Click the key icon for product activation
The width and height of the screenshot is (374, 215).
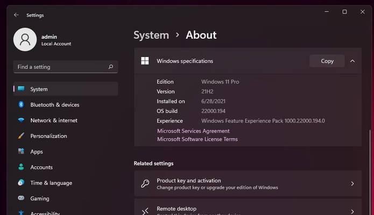[145, 183]
